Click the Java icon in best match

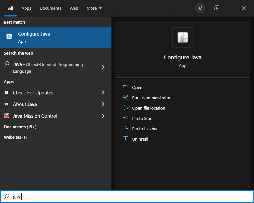pos(9,36)
